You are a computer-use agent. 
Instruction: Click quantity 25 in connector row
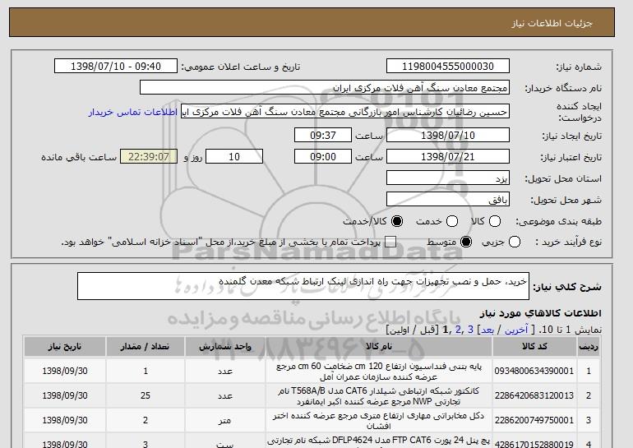click(146, 395)
